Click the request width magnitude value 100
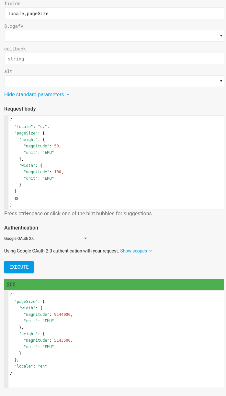 click(58, 172)
